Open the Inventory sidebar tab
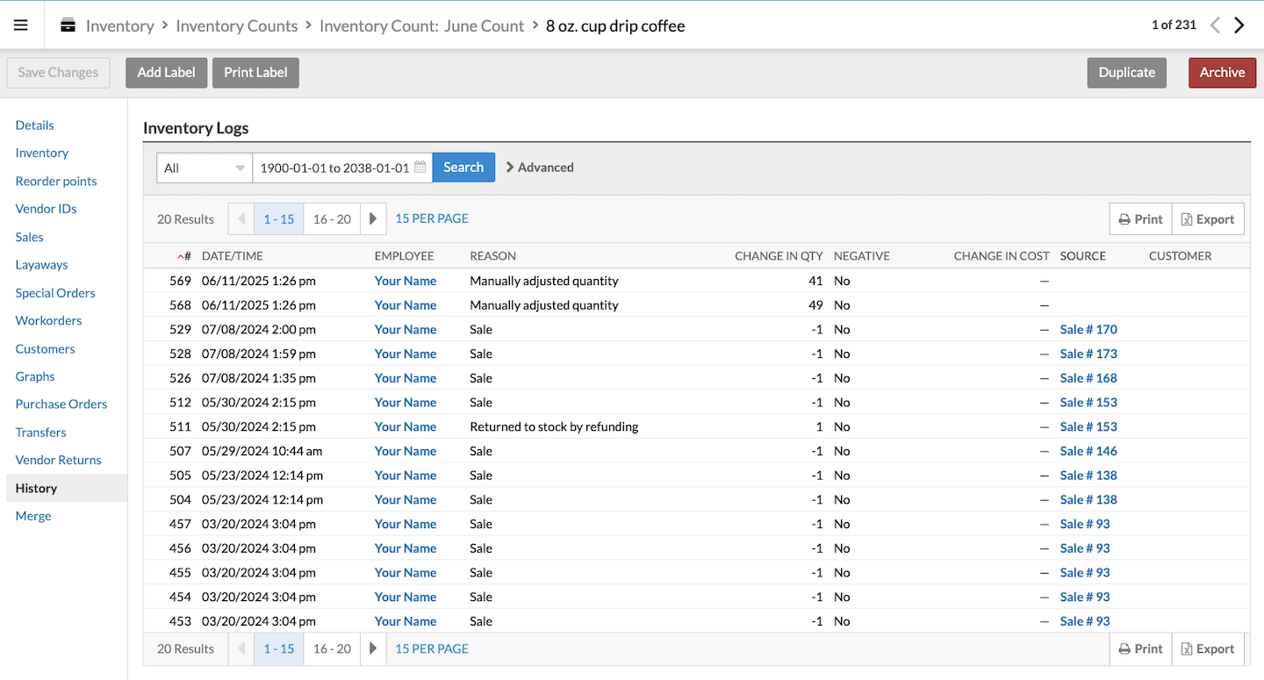 (42, 153)
